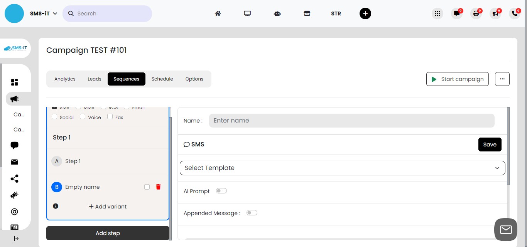
Task: Click the Home icon in top bar
Action: click(x=218, y=13)
